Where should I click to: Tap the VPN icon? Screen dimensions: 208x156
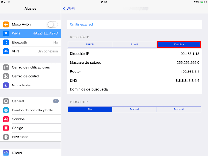(6, 51)
